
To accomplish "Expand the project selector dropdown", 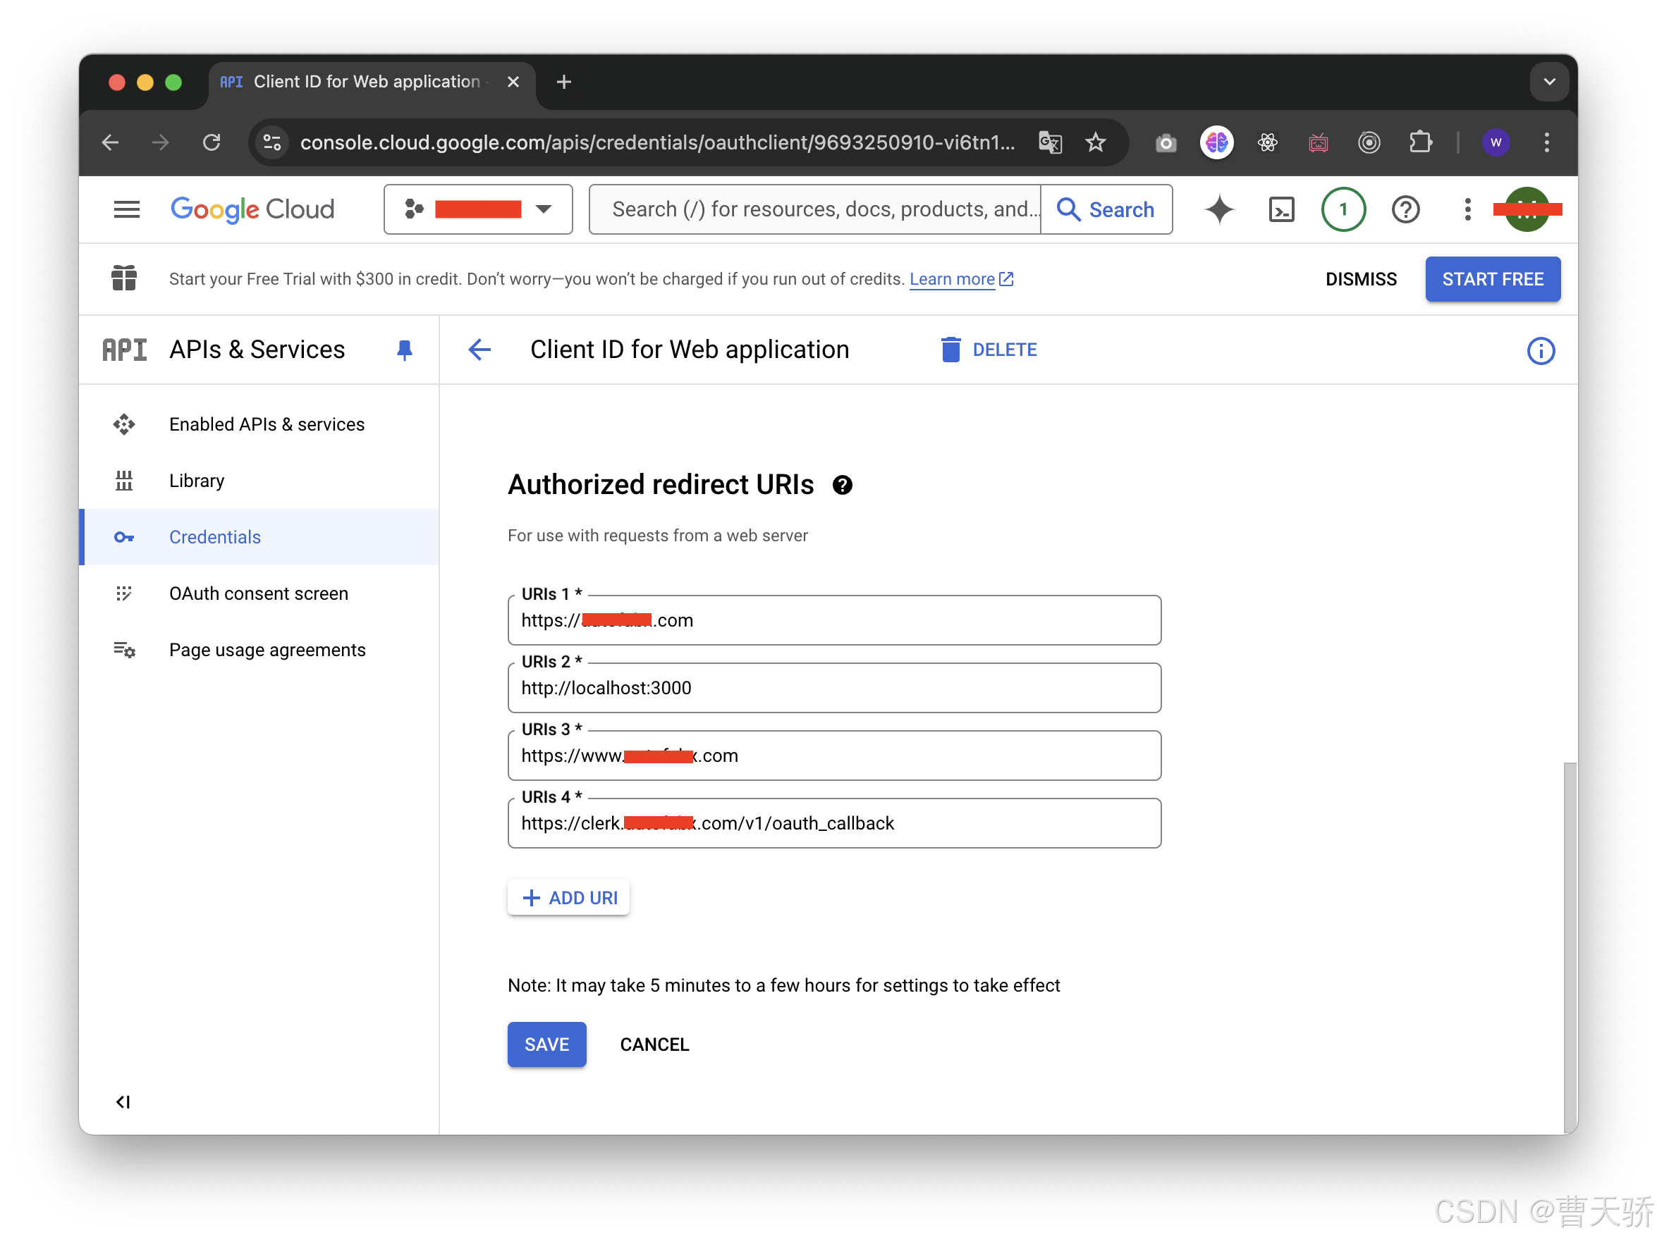I will 478,209.
